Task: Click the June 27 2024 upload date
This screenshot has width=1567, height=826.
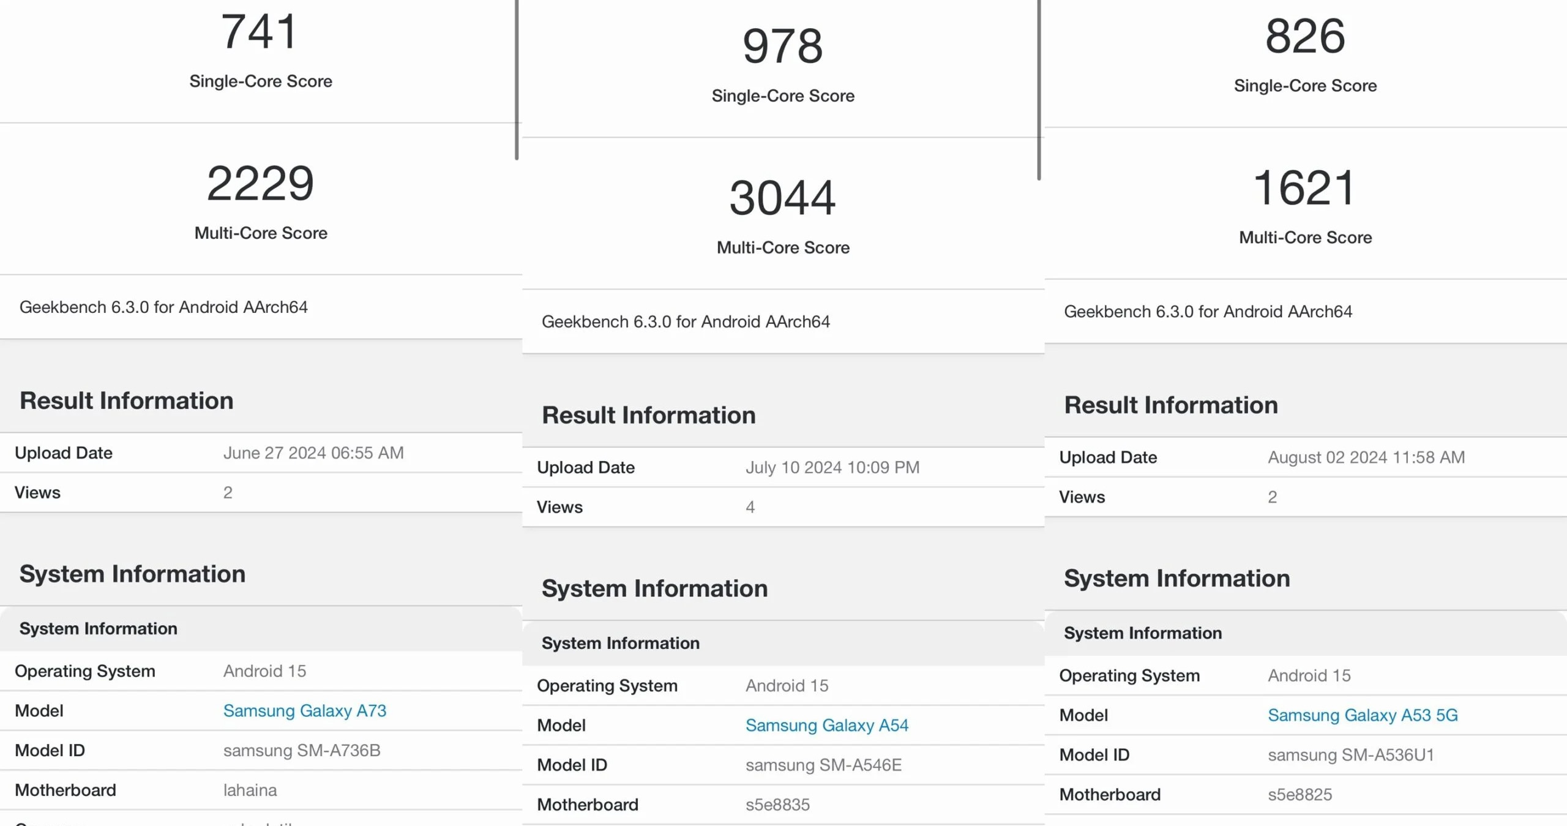Action: tap(313, 453)
